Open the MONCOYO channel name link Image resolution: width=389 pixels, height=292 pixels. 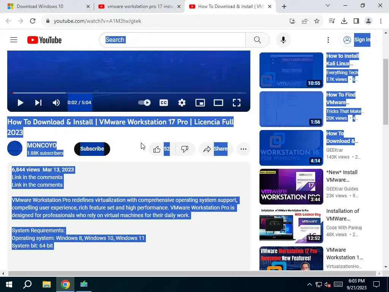click(42, 145)
